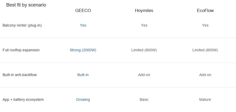
Task: Select the 'Built-in anti-backflow' row label
Action: click(20, 75)
